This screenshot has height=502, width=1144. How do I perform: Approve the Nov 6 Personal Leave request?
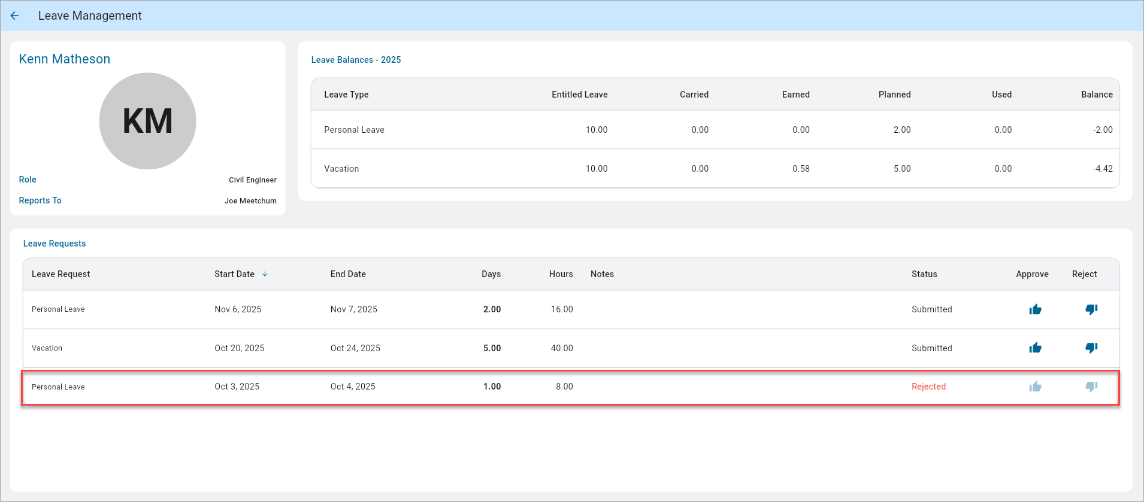tap(1035, 309)
